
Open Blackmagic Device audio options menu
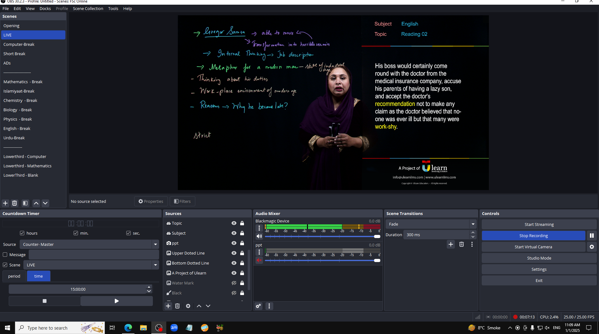pyautogui.click(x=259, y=228)
